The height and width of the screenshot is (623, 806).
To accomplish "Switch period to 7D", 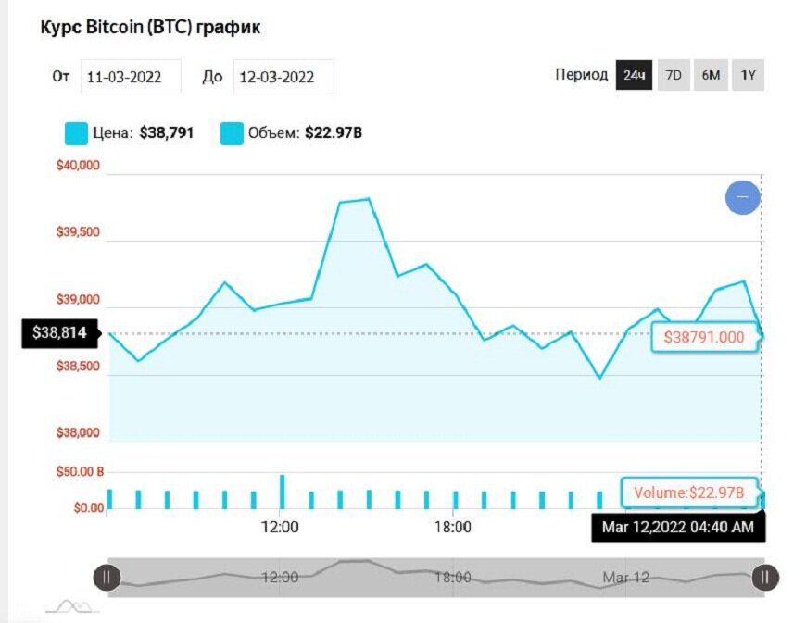I will point(674,76).
